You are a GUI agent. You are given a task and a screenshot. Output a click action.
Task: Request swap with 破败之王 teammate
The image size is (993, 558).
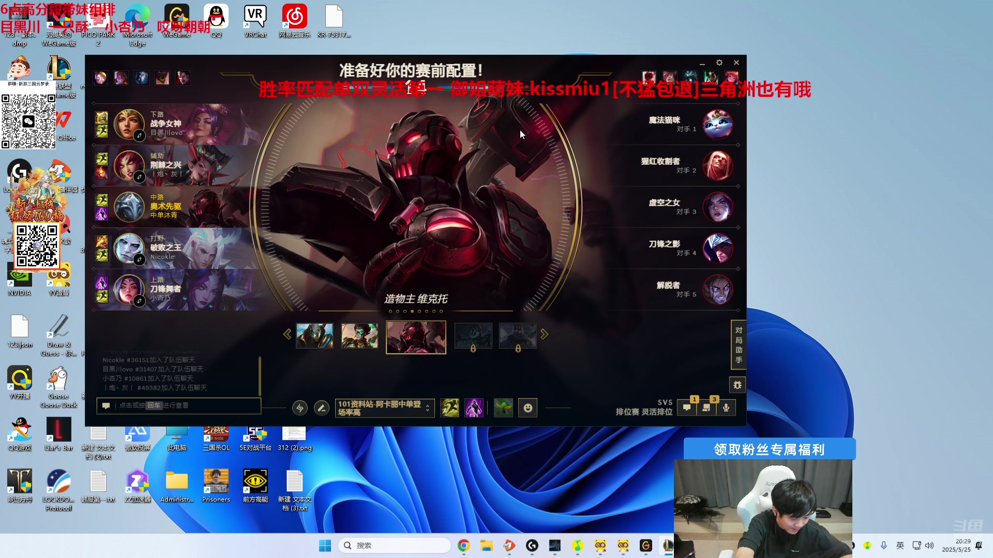click(139, 259)
